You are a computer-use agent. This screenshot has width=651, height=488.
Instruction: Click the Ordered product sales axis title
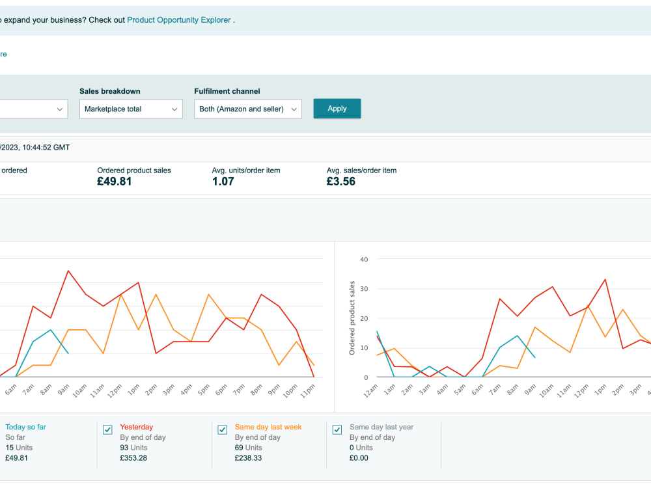pos(352,318)
